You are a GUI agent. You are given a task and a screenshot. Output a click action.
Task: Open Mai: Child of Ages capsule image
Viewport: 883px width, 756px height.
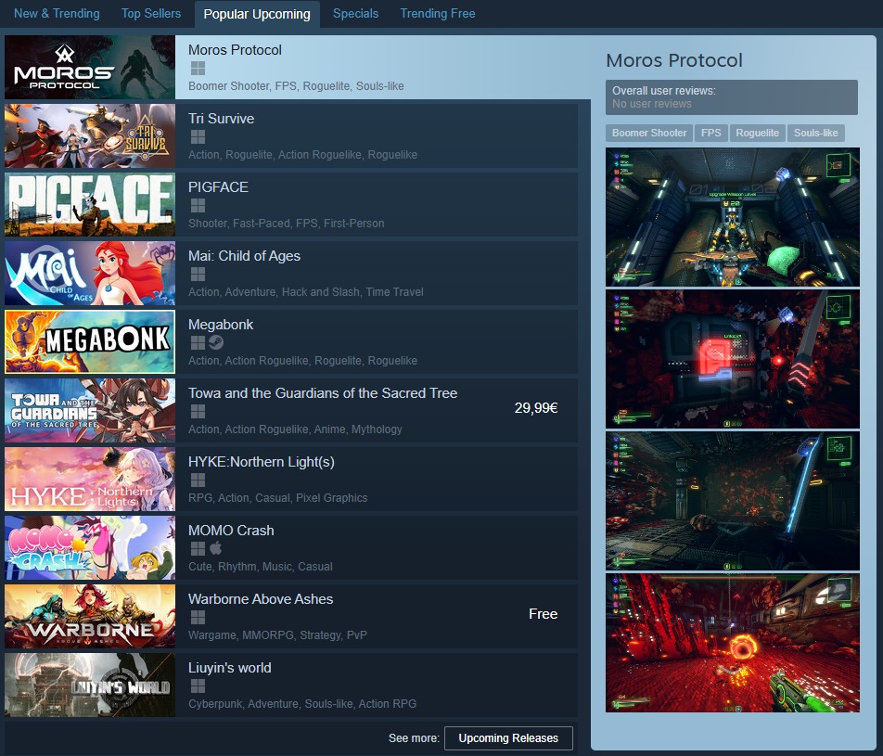point(90,274)
